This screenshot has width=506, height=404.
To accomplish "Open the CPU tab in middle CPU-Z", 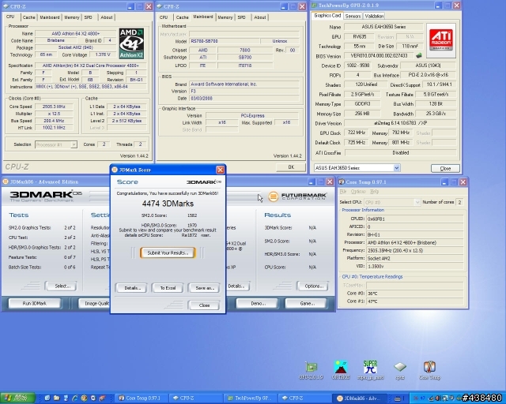I will click(164, 17).
